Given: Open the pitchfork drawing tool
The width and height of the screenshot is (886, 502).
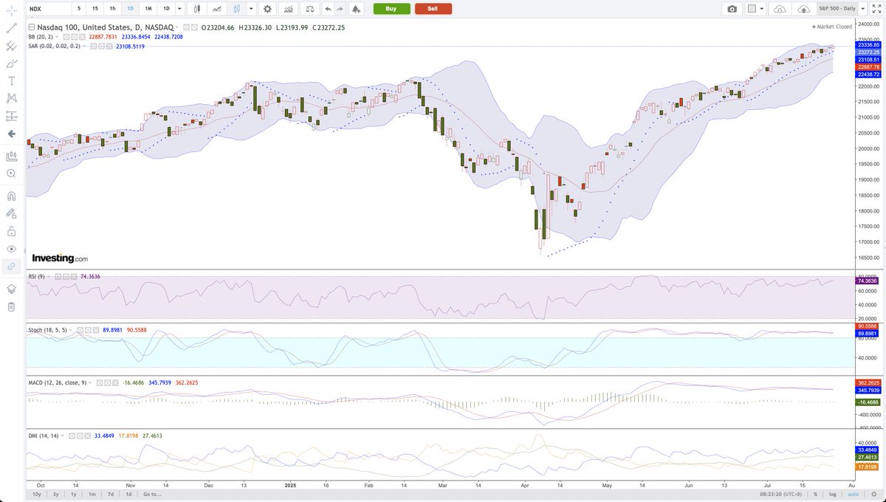Looking at the screenshot, I should (x=11, y=45).
